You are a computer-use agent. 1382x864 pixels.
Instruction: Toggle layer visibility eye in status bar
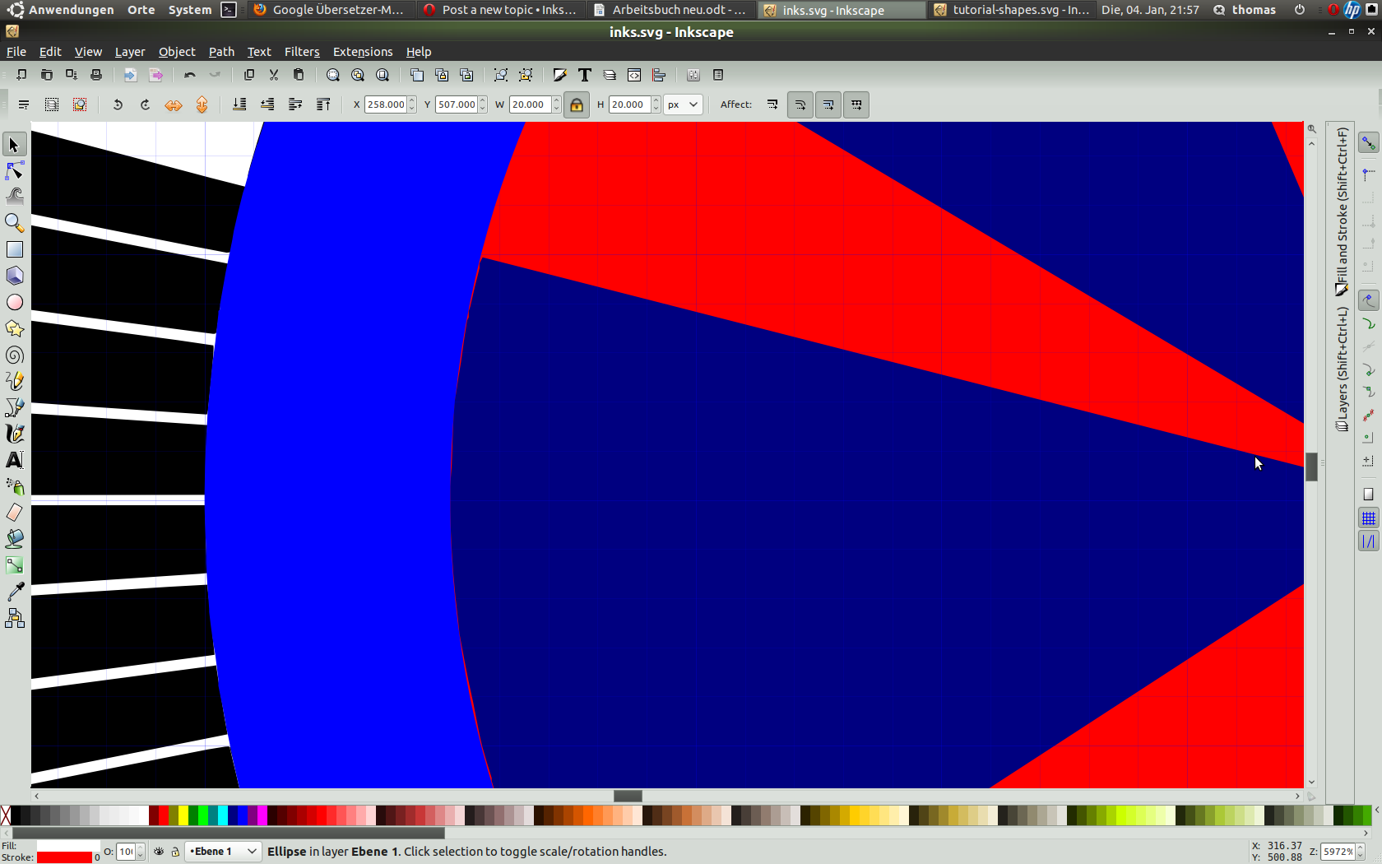click(x=159, y=852)
